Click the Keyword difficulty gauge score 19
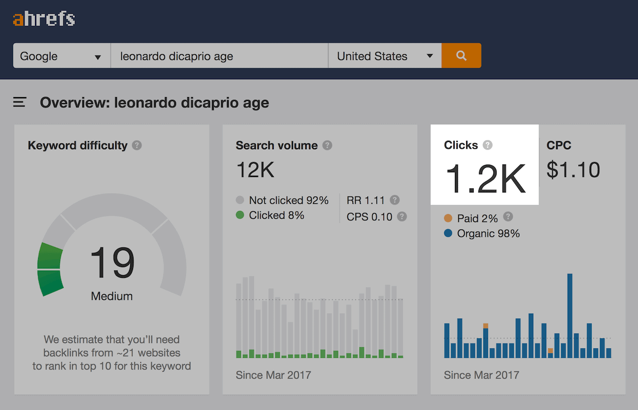The image size is (638, 410). click(x=112, y=263)
